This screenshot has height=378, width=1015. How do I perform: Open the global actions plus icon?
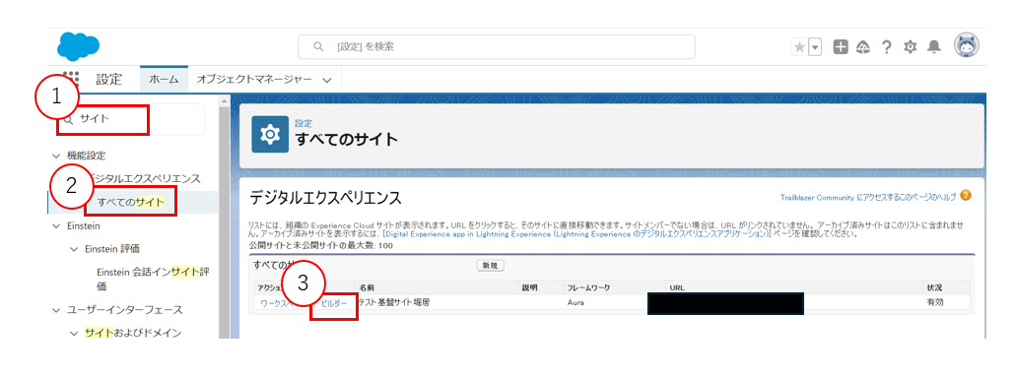coord(841,47)
